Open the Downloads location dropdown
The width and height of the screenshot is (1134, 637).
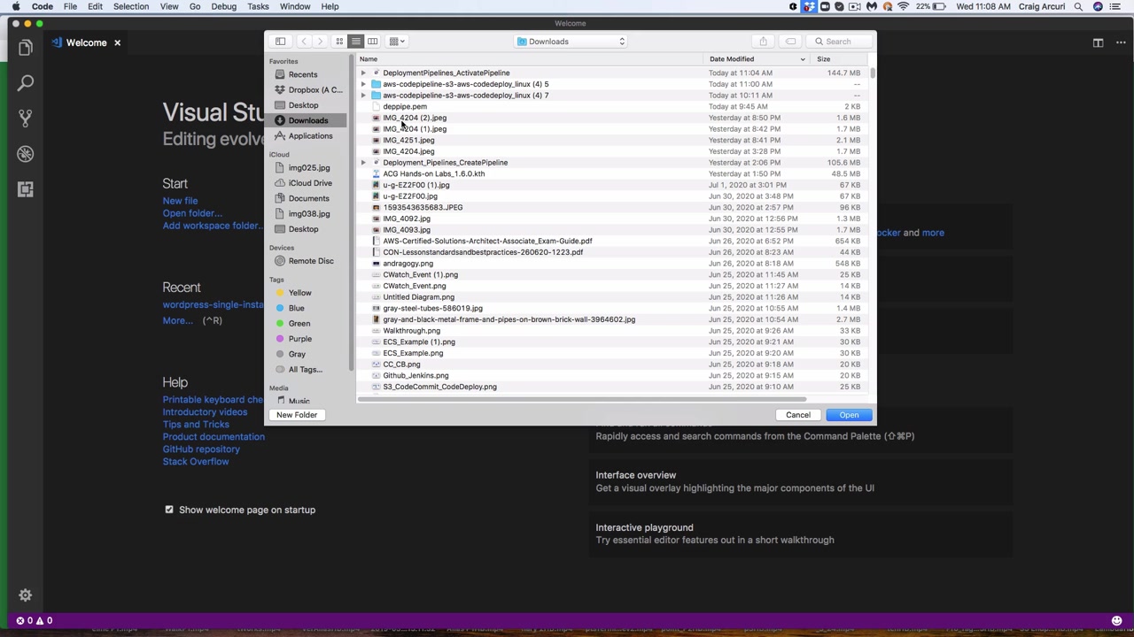pyautogui.click(x=571, y=42)
